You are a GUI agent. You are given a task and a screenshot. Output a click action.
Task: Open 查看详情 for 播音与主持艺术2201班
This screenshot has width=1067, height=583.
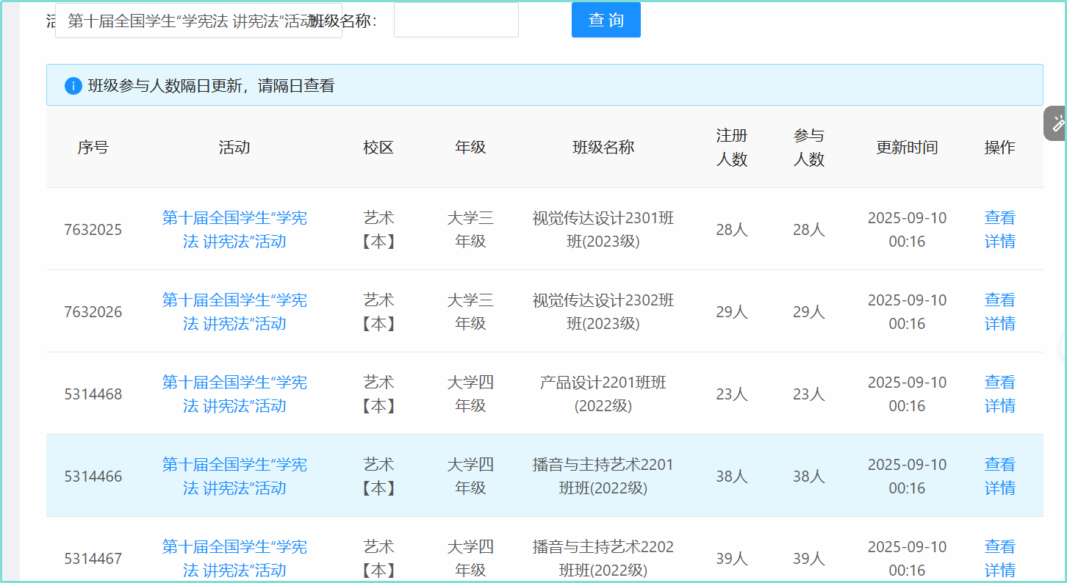click(999, 477)
